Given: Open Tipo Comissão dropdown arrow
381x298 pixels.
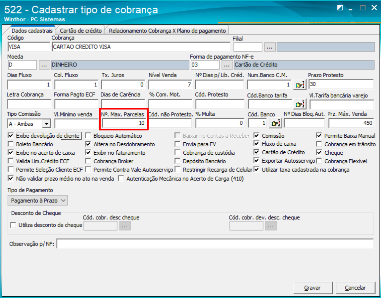Looking at the screenshot, I should 46,124.
